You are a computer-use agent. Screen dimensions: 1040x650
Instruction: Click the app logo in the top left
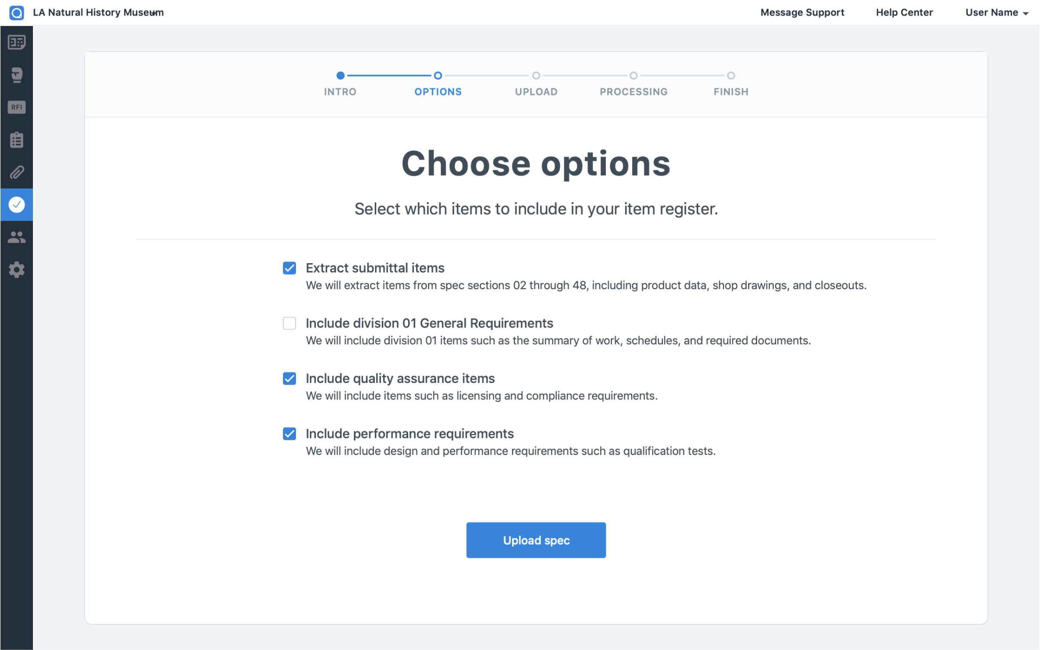16,12
